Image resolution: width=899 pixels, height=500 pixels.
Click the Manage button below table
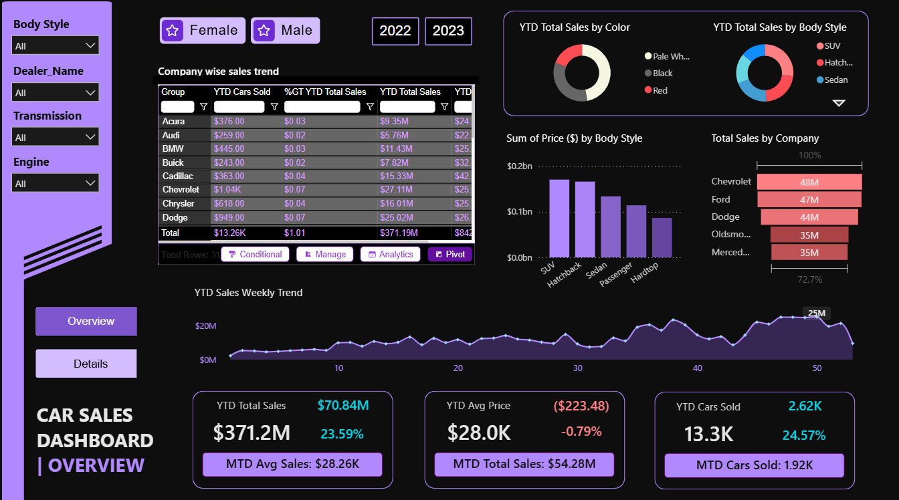click(x=324, y=254)
